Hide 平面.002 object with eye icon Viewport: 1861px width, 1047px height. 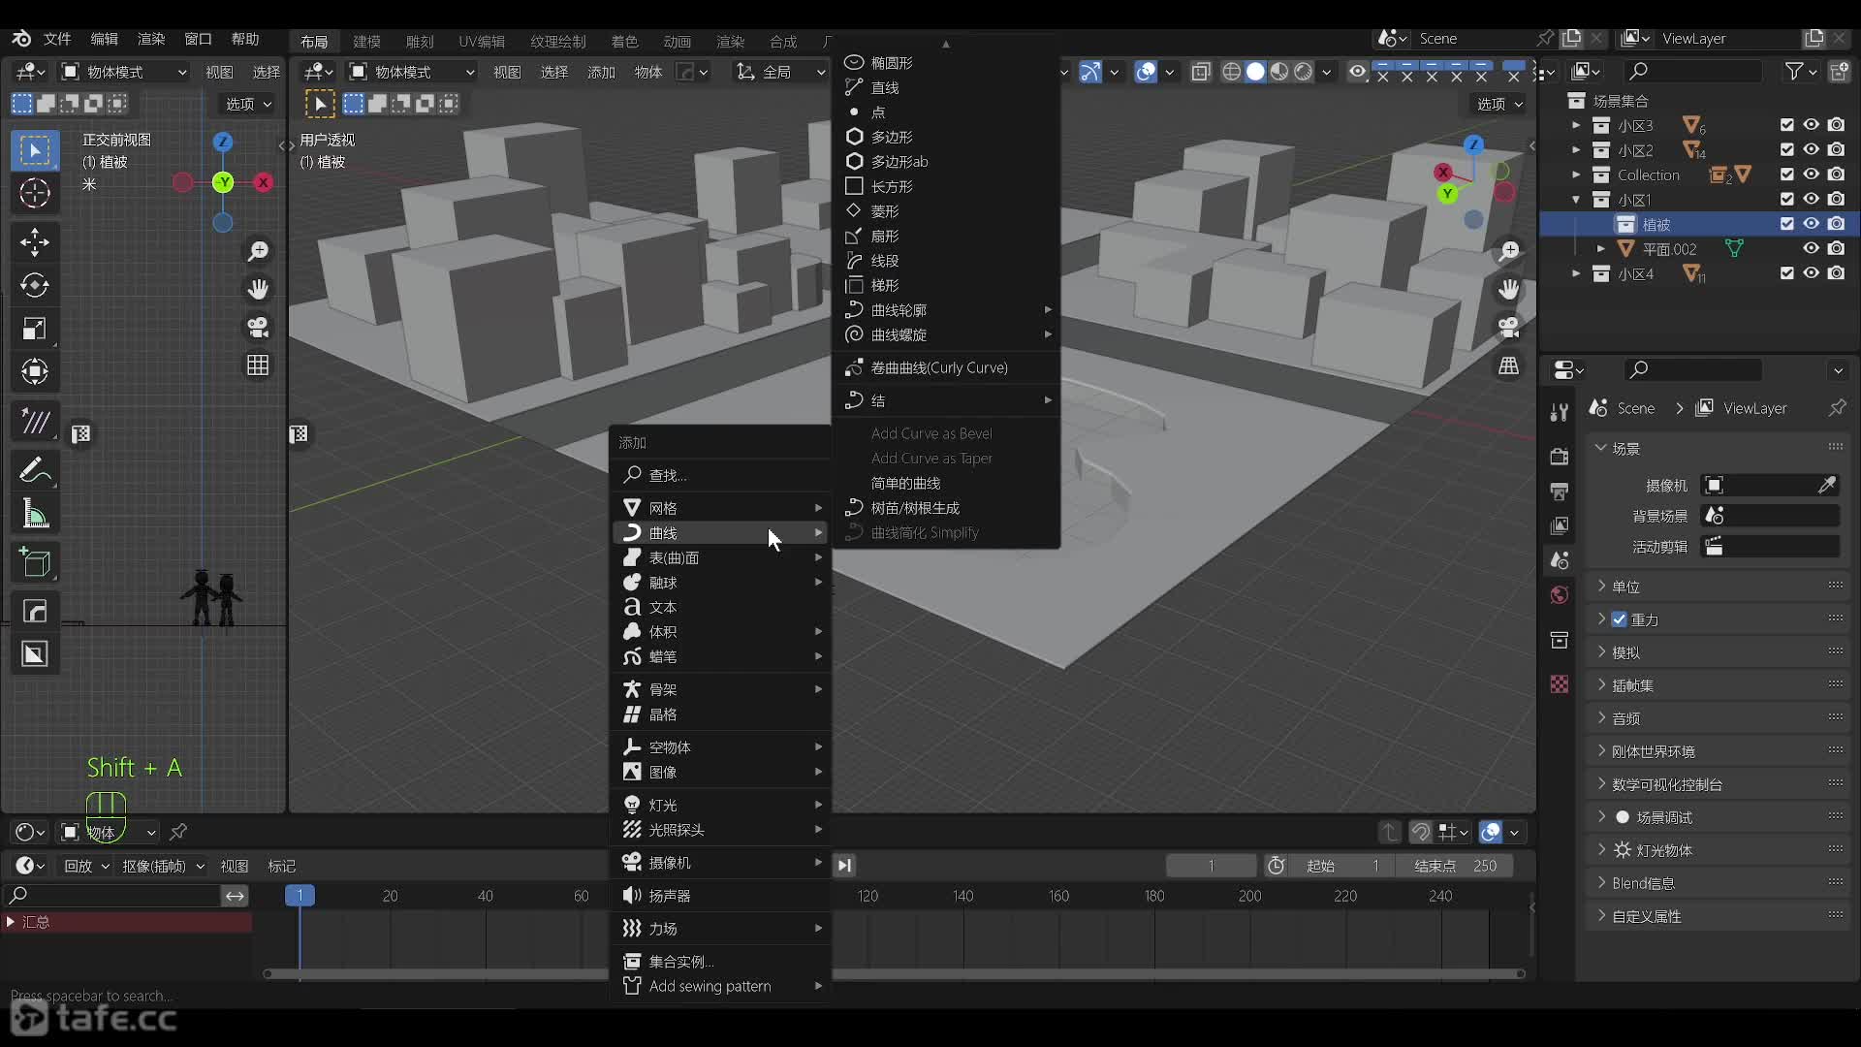coord(1812,248)
